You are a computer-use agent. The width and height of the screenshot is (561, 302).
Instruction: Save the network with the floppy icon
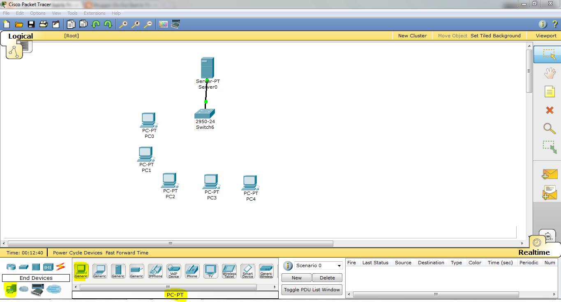click(x=31, y=24)
